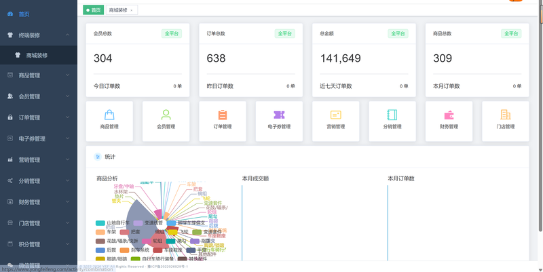Expand the 商品管理 menu chevron
The image size is (543, 272).
(x=67, y=75)
